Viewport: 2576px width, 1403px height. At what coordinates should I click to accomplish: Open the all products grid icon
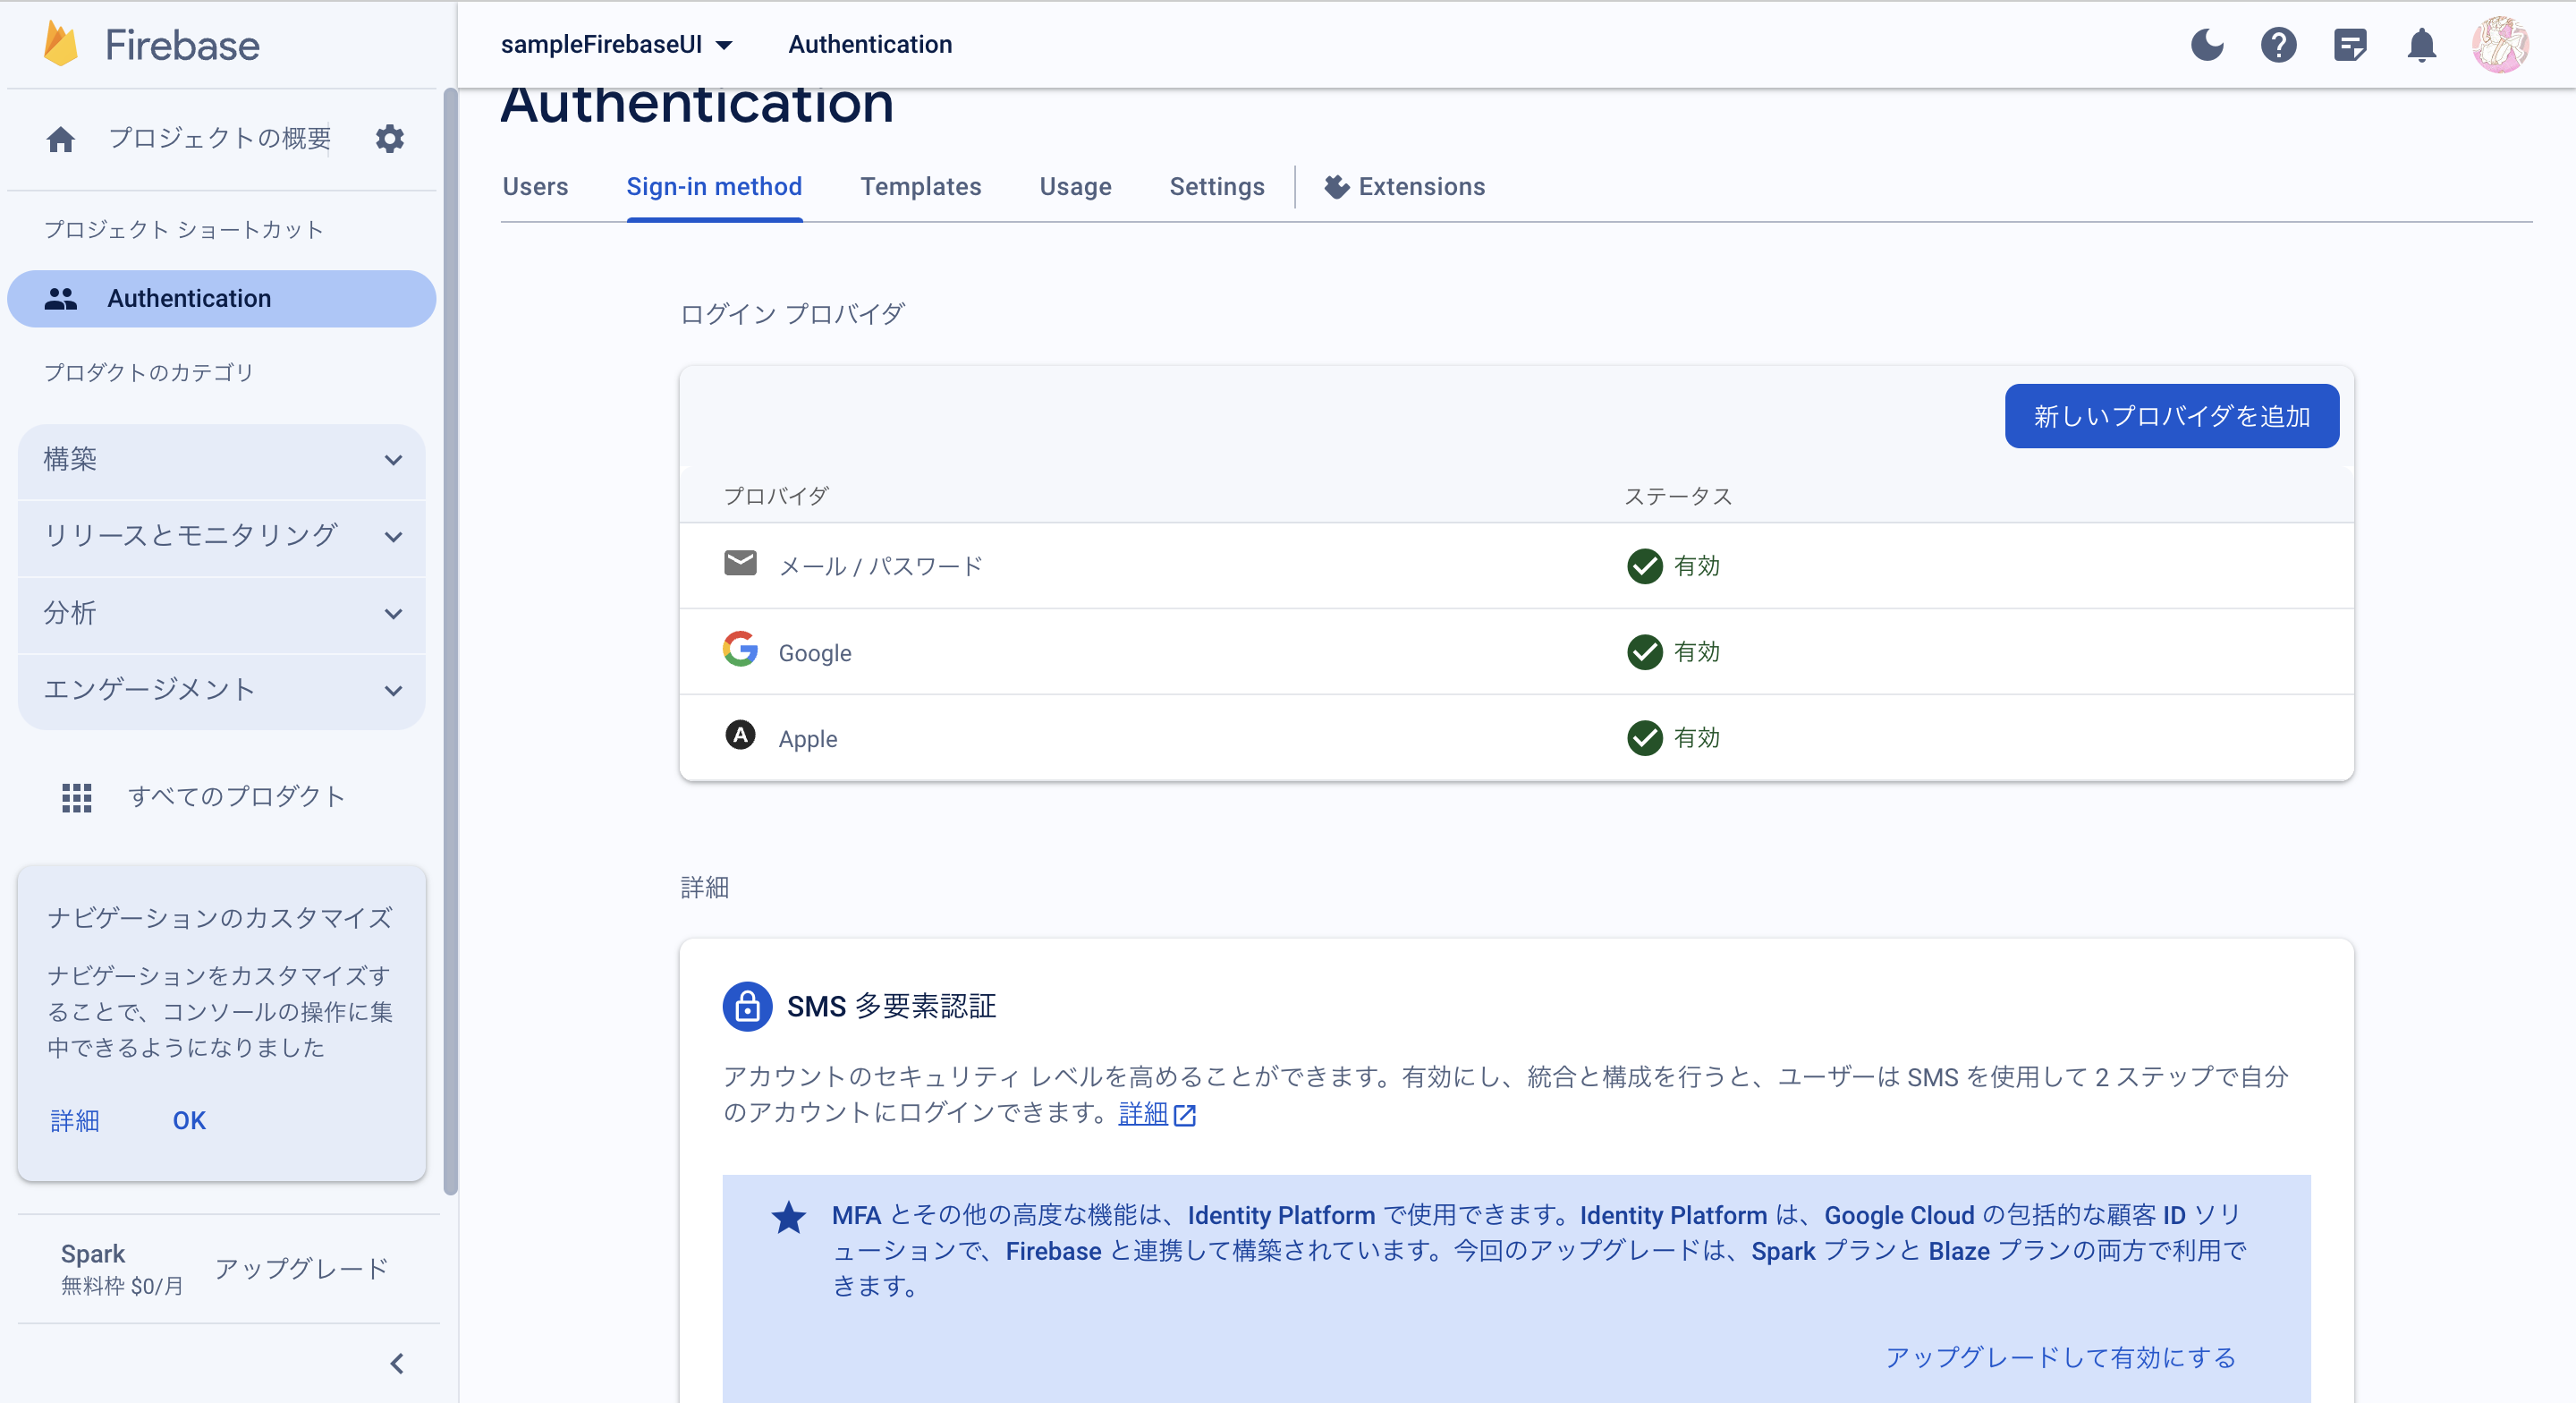pyautogui.click(x=77, y=796)
